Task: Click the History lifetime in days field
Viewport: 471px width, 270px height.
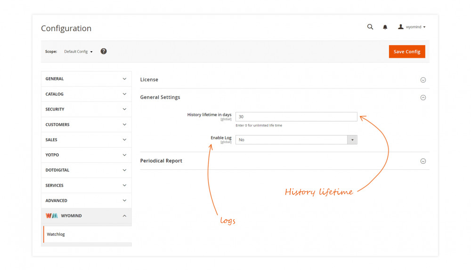Action: click(x=296, y=117)
